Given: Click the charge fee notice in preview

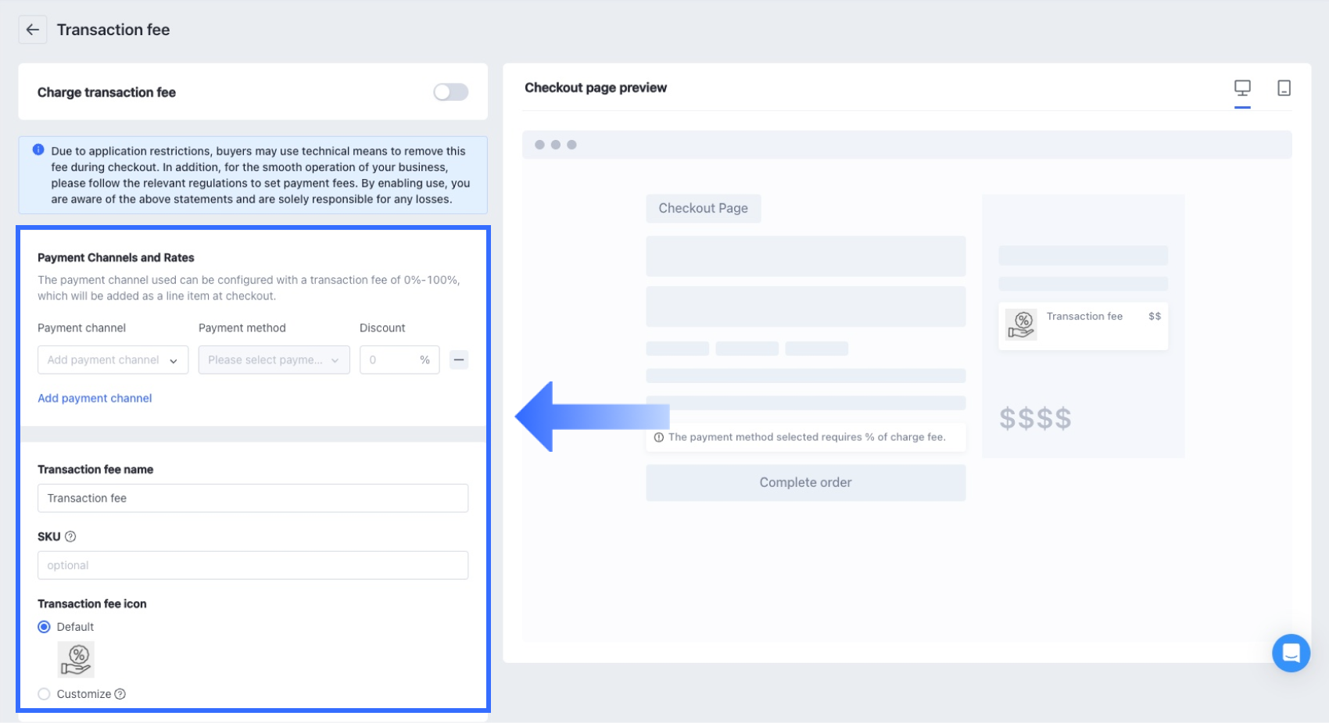Looking at the screenshot, I should (x=805, y=437).
